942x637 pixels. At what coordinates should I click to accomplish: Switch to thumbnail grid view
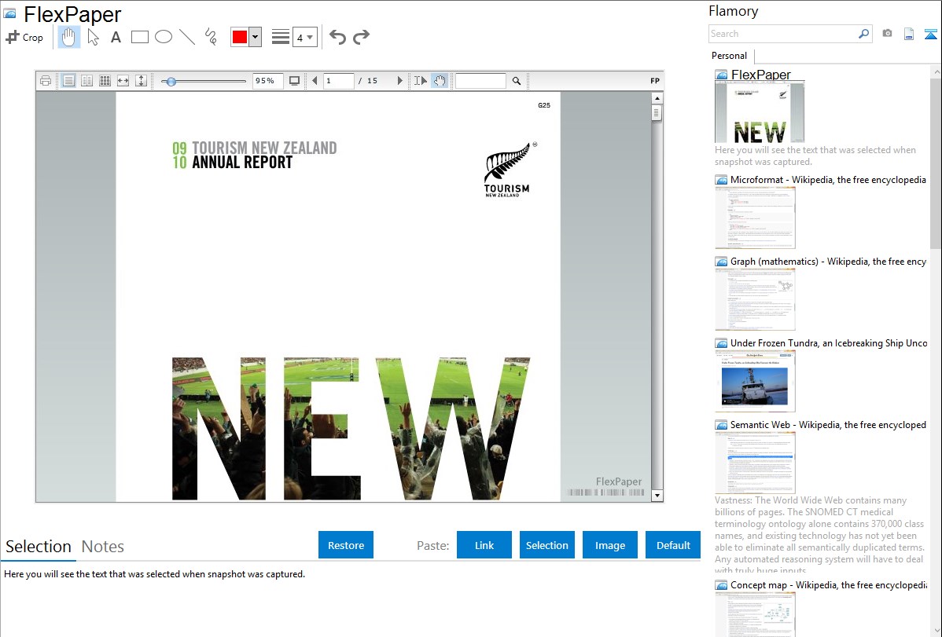105,80
